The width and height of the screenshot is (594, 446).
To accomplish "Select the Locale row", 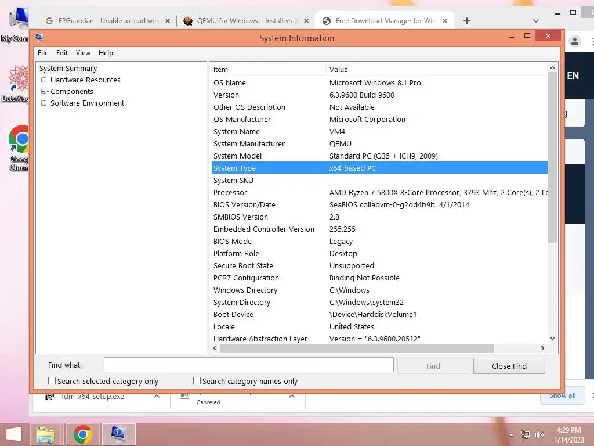I will point(379,326).
